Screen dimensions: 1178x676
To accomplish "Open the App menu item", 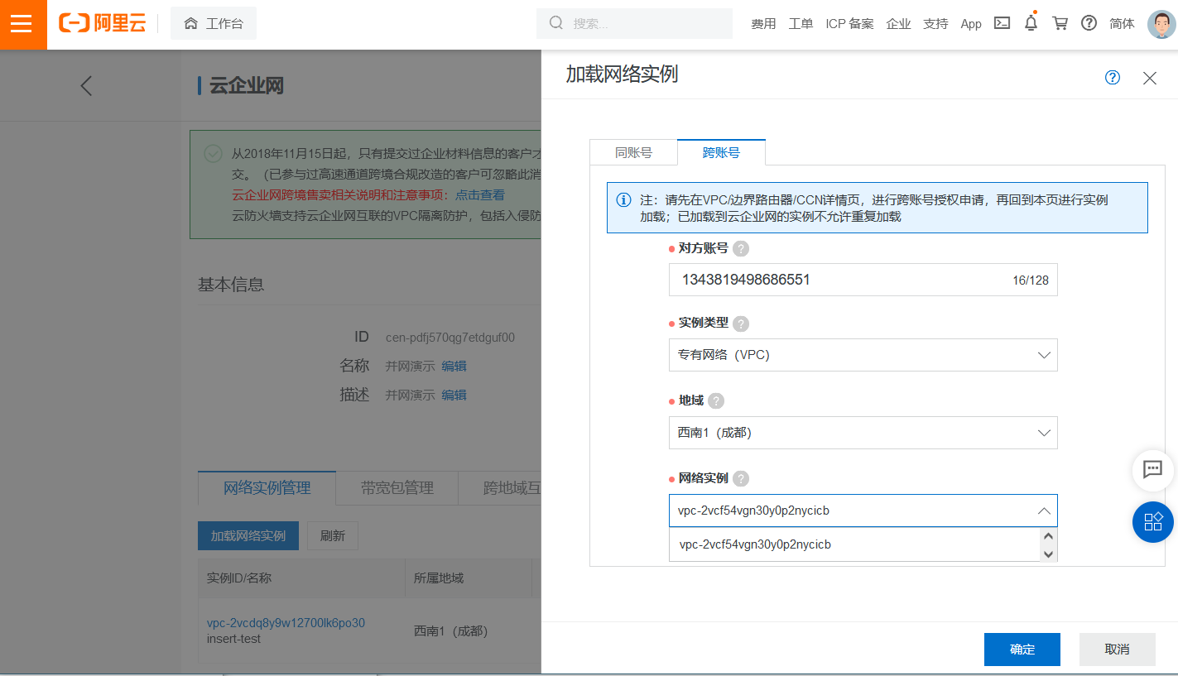I will pyautogui.click(x=971, y=24).
